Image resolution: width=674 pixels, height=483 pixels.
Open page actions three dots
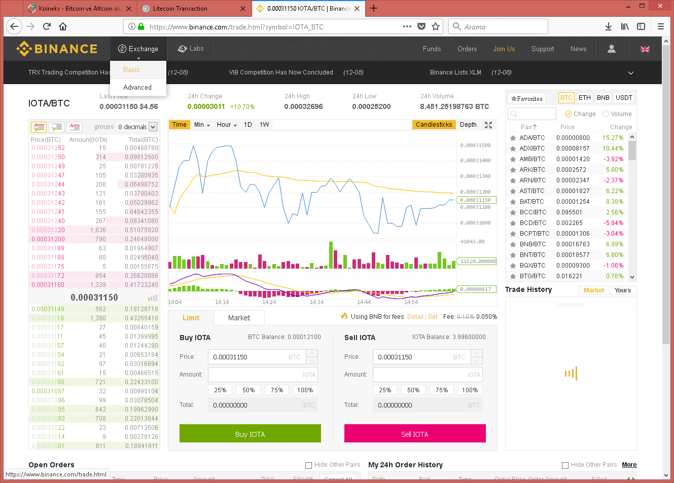click(x=407, y=26)
